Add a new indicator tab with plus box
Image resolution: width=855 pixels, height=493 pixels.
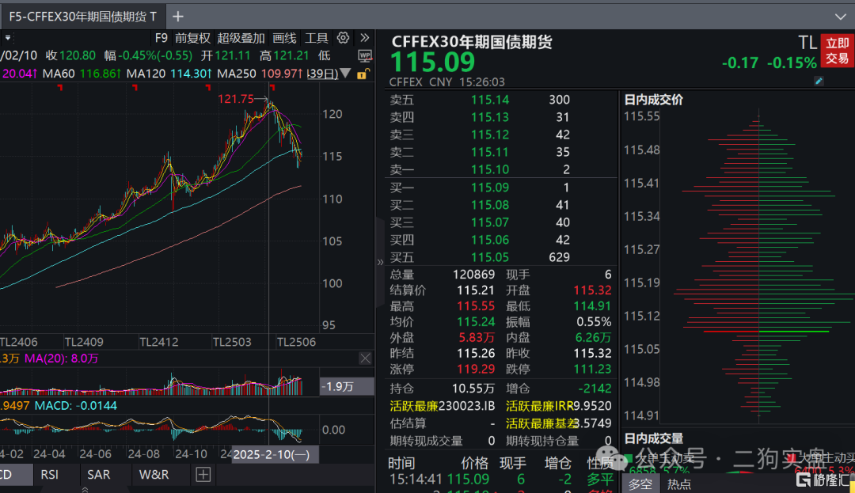coord(203,475)
